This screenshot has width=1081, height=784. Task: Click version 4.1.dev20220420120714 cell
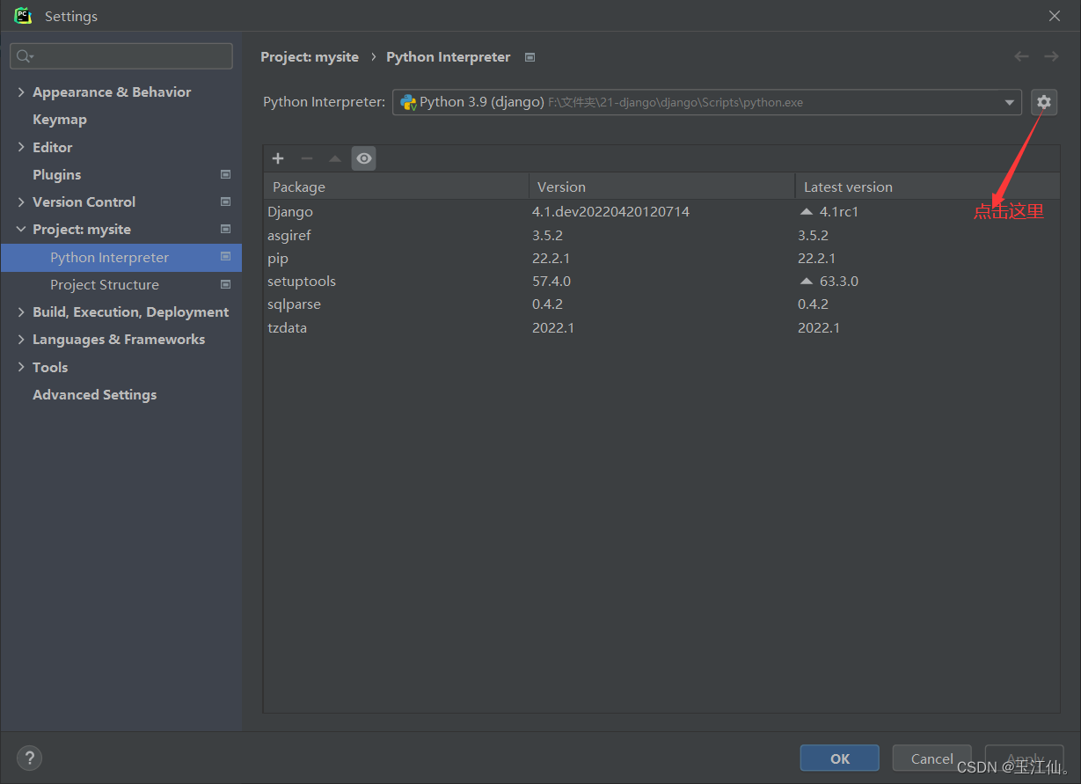pos(610,212)
